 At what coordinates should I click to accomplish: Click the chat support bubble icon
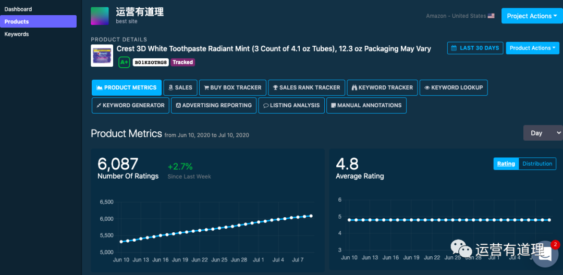point(545,253)
